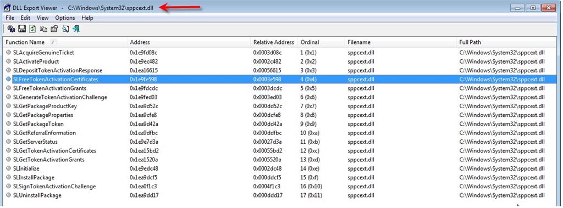
Task: Click the Refresh toolbar icon
Action: (32, 29)
